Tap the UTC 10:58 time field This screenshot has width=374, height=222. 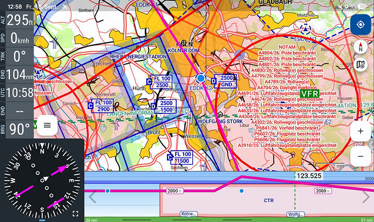[17, 92]
